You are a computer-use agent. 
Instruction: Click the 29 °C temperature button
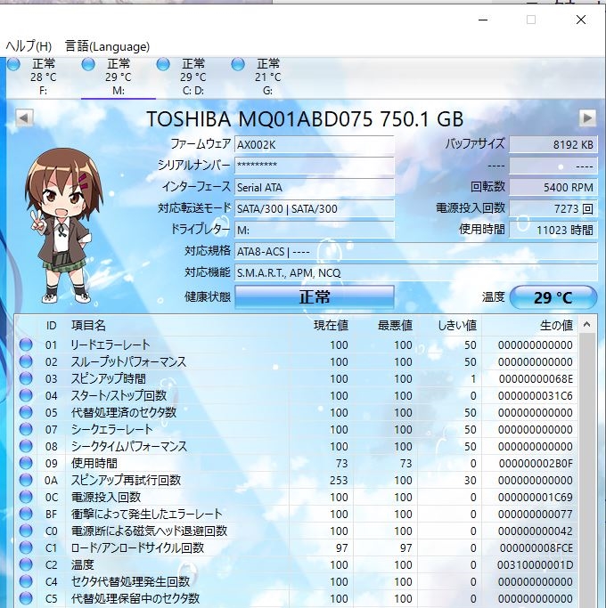pos(553,297)
